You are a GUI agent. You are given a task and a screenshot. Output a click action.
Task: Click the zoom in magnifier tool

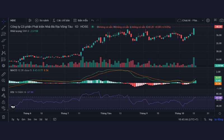[x=4, y=81]
